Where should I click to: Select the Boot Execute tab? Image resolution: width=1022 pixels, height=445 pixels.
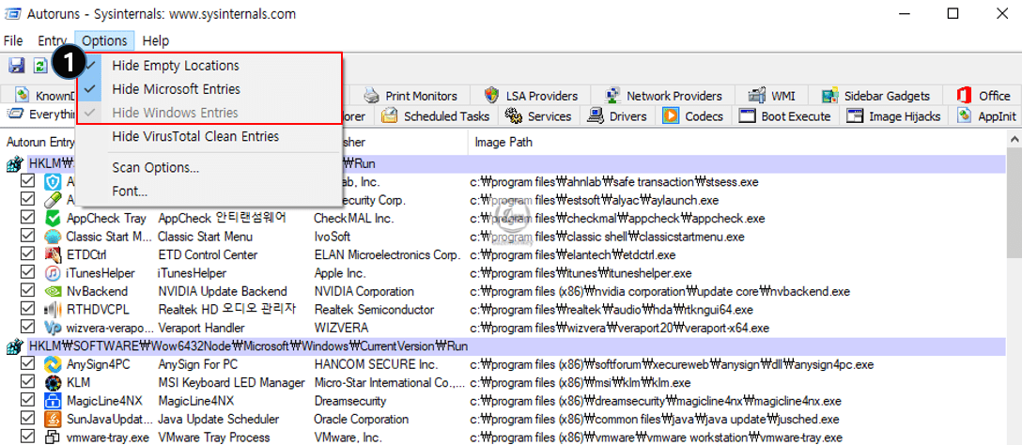[786, 116]
